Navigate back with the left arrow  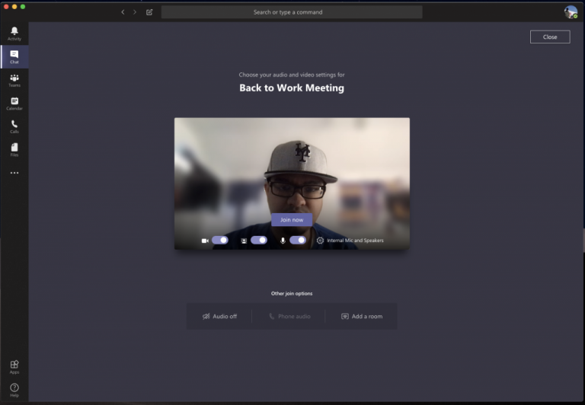123,12
